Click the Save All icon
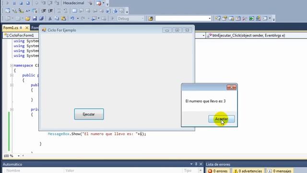Screen dimensions: 307x173 [x=41, y=18]
